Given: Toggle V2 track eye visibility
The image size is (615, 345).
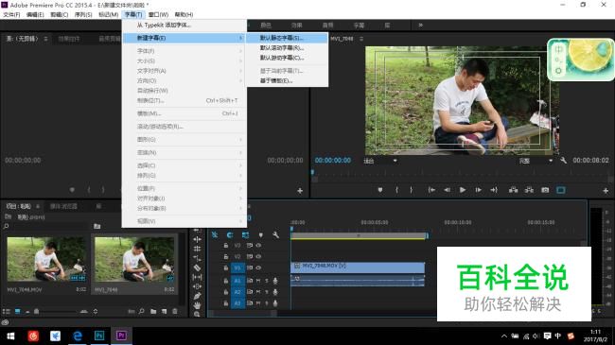Looking at the screenshot, I should point(258,256).
